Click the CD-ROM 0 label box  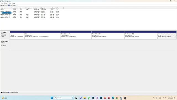tap(5, 44)
